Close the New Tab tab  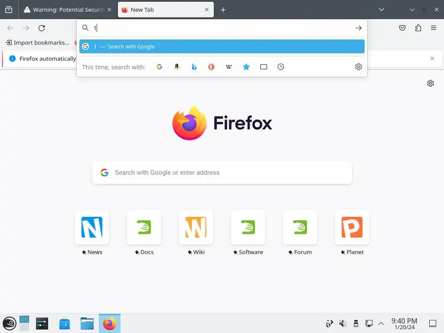tap(207, 10)
